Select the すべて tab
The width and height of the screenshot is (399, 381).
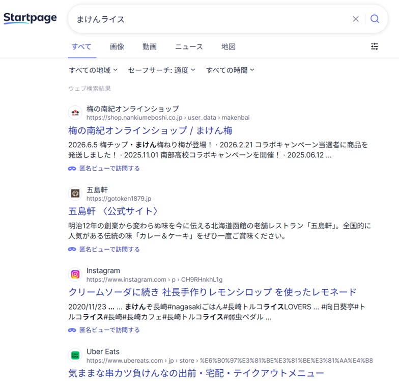tap(81, 47)
